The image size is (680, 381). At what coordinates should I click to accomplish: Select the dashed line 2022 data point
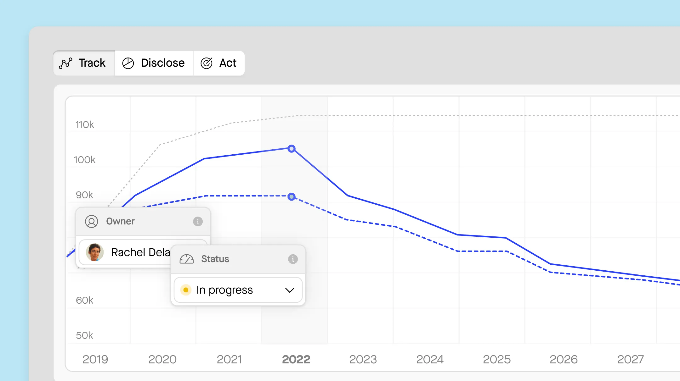tap(292, 197)
